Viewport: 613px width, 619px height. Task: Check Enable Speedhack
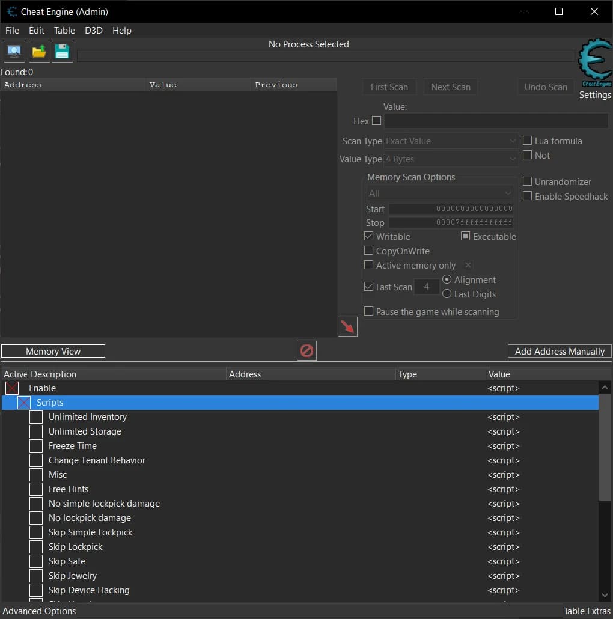pyautogui.click(x=527, y=196)
